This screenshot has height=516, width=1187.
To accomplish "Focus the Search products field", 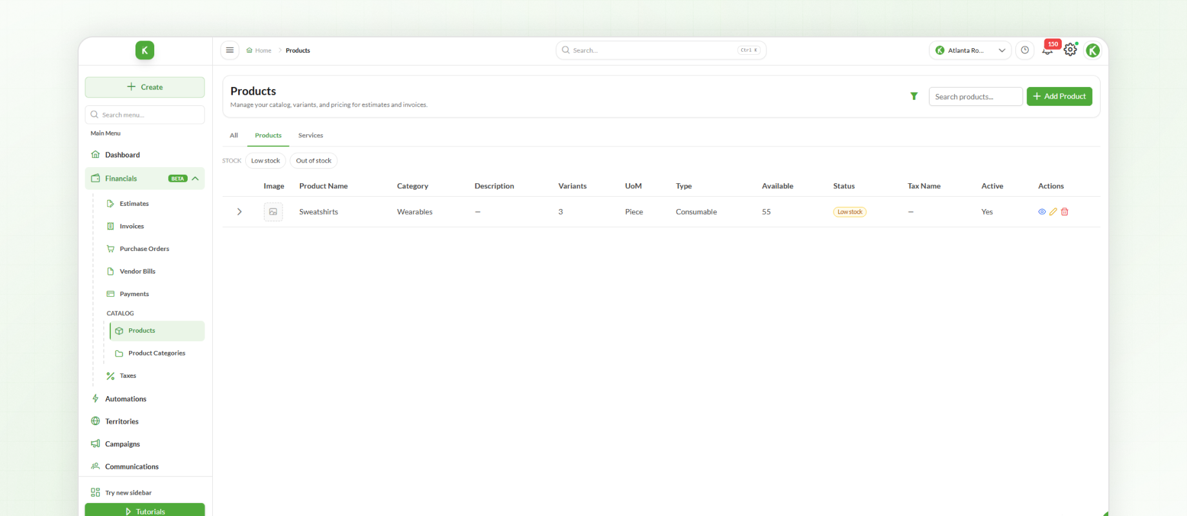I will point(975,96).
